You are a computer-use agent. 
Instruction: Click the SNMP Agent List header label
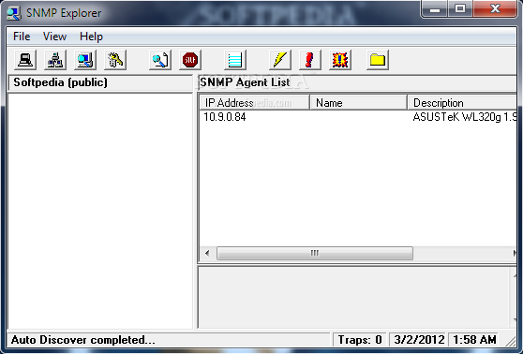(246, 82)
